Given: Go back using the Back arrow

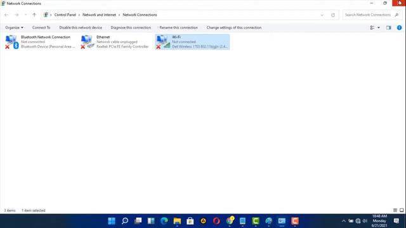Looking at the screenshot, I should coord(6,15).
